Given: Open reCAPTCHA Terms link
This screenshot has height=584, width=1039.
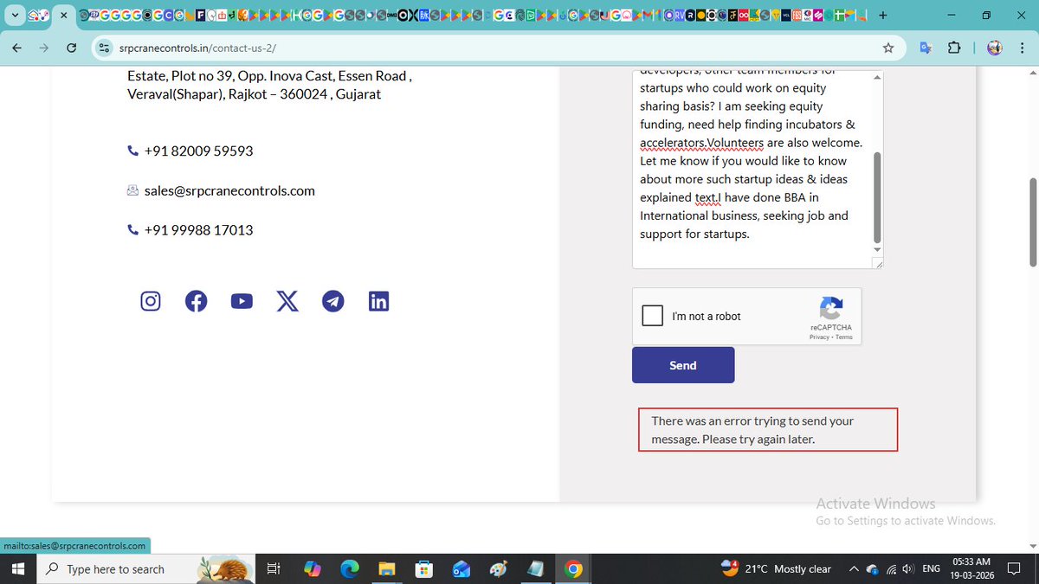Looking at the screenshot, I should coord(844,337).
